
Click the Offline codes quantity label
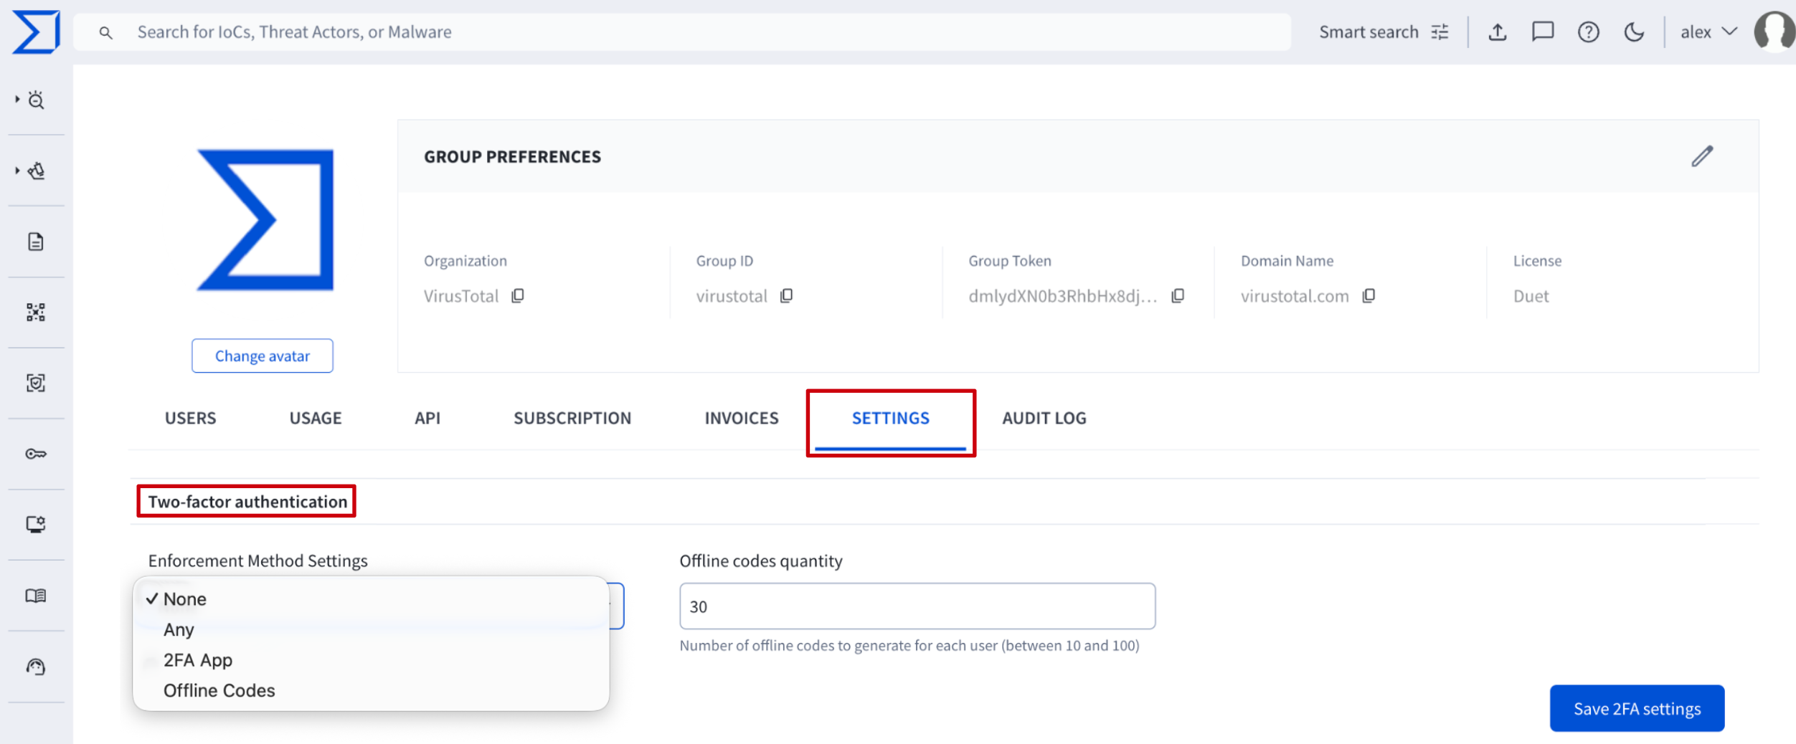coord(761,561)
